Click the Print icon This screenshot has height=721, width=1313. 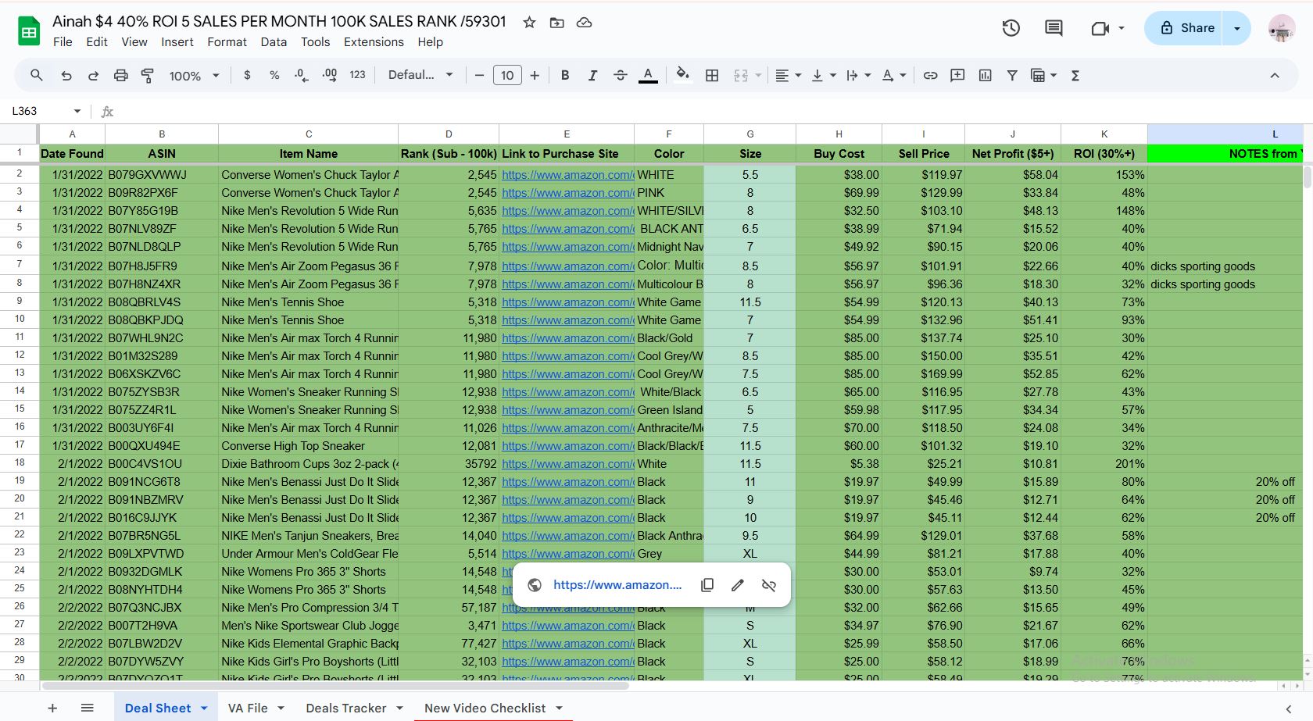pyautogui.click(x=120, y=76)
